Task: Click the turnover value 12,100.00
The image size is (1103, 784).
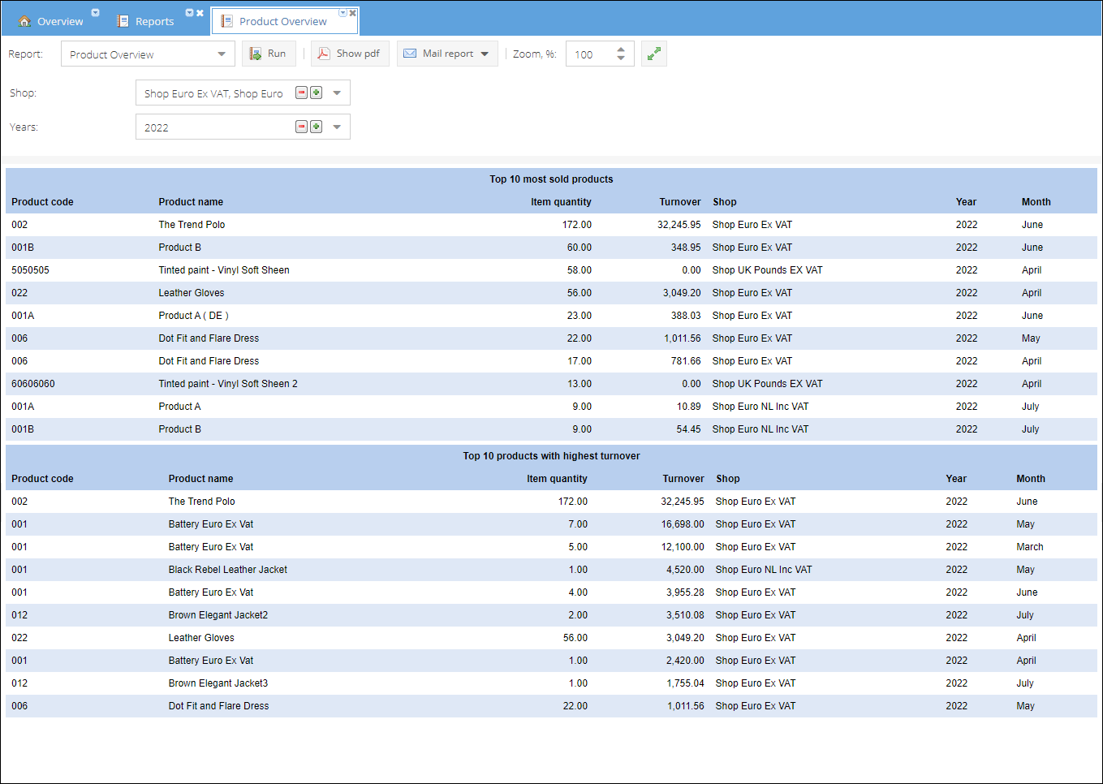Action: click(683, 547)
